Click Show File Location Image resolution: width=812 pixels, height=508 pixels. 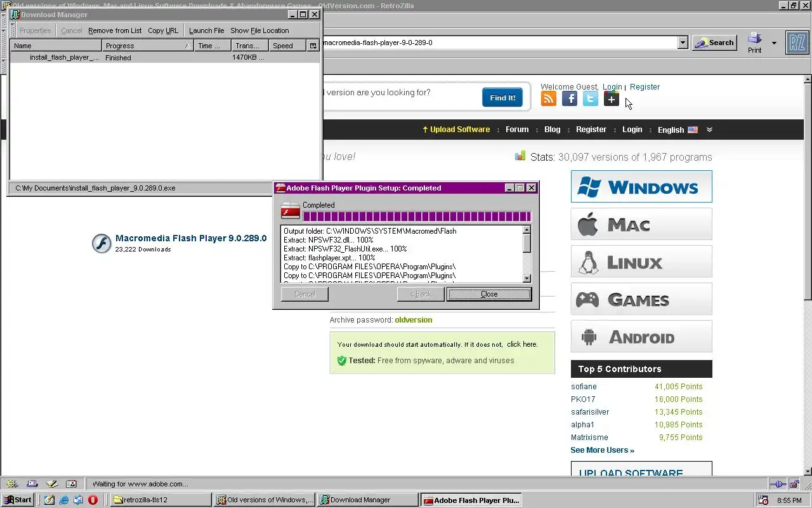[259, 30]
